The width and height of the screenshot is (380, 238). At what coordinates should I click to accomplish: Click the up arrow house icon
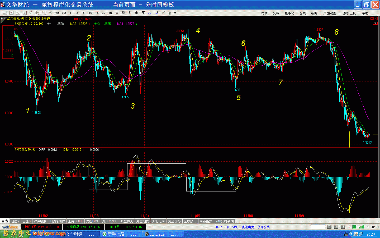tap(170, 13)
